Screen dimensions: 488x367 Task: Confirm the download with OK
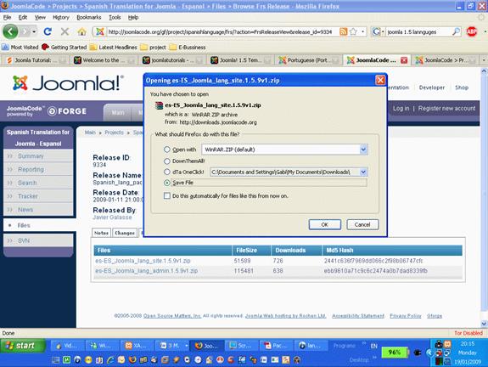[324, 224]
